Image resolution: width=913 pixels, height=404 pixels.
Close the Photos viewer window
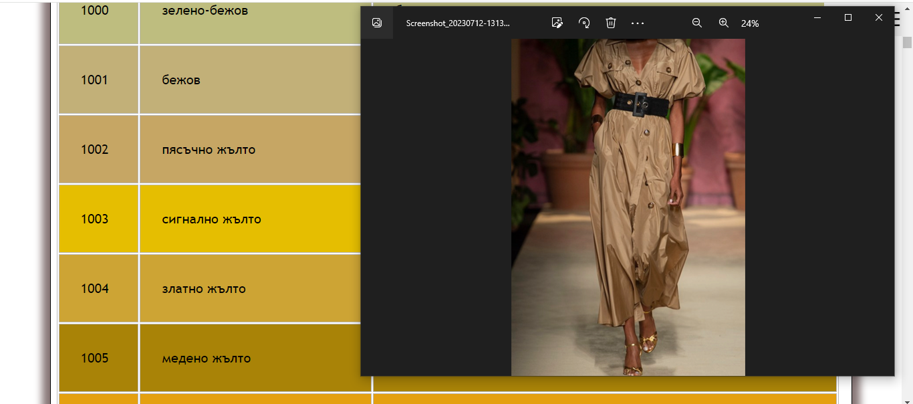(879, 17)
